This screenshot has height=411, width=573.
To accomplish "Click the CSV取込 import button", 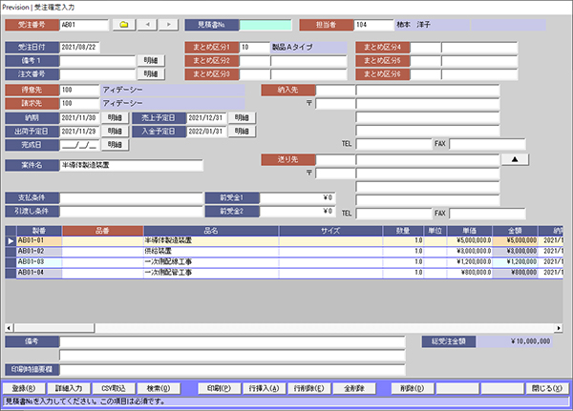I will click(114, 388).
